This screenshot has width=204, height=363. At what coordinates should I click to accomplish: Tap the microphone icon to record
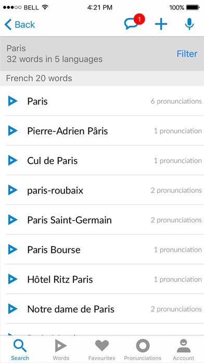[x=189, y=24]
